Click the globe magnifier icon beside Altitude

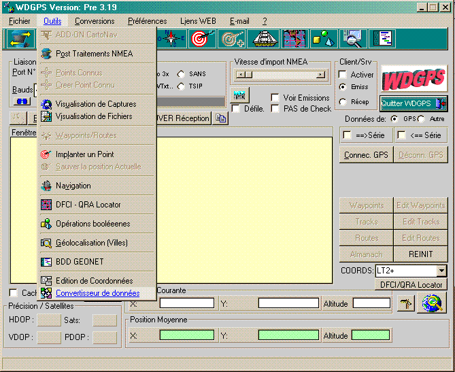pyautogui.click(x=433, y=303)
